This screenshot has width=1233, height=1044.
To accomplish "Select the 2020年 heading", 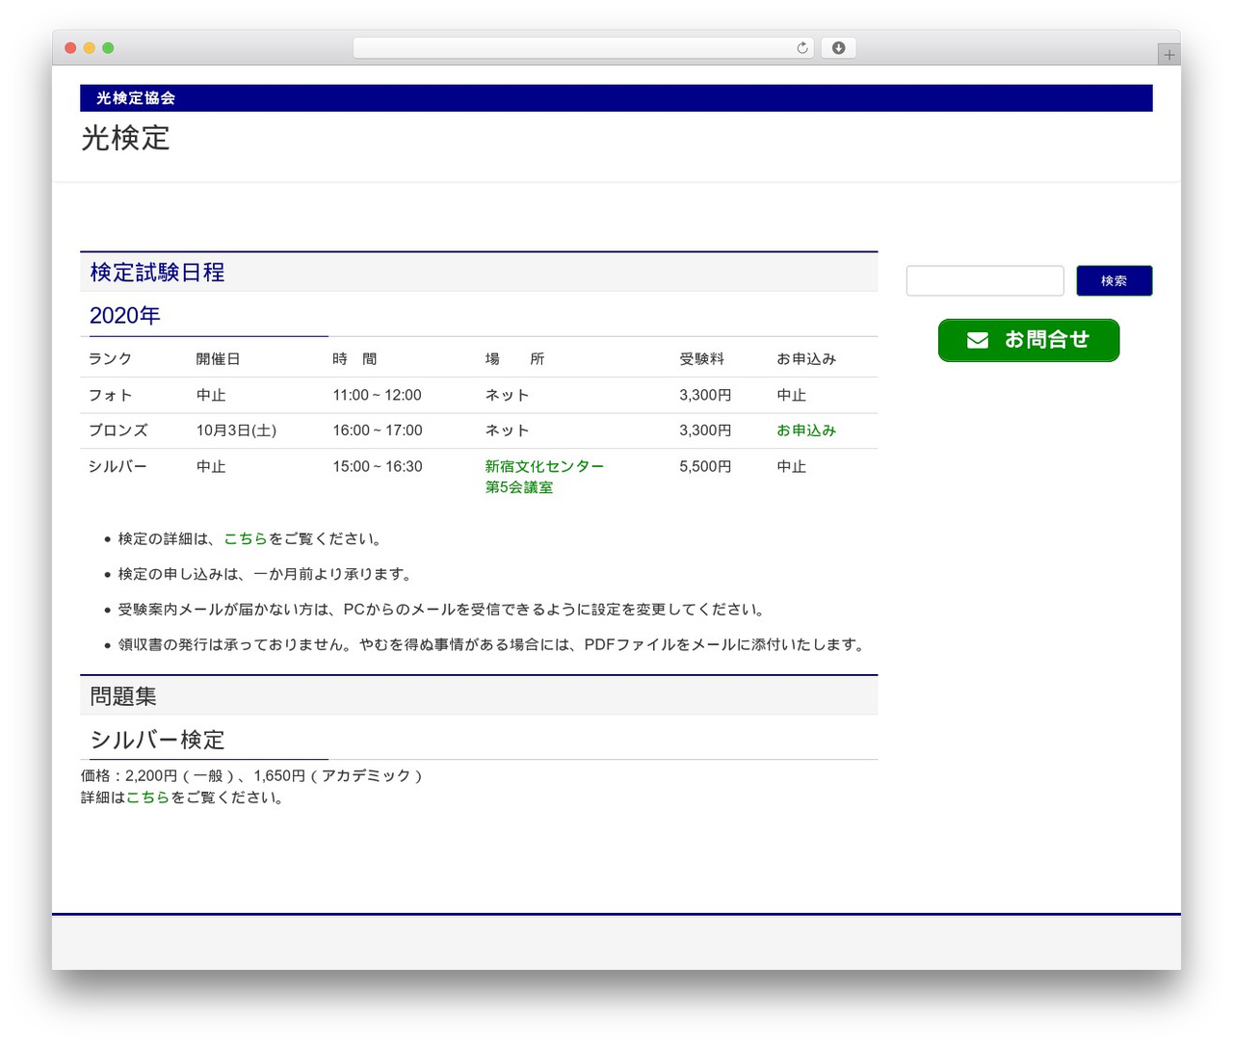I will tap(125, 315).
